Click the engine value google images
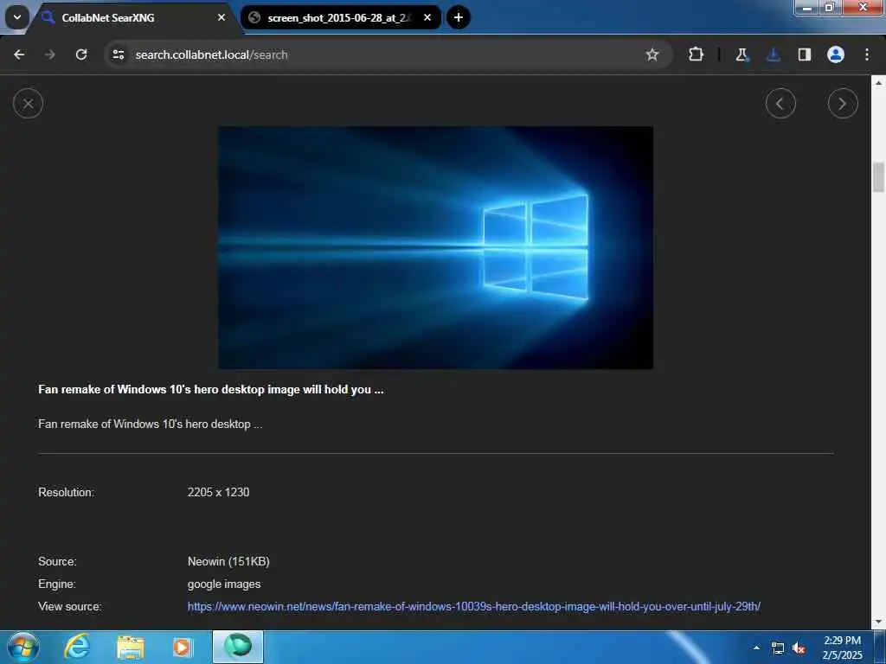This screenshot has height=664, width=886. [x=224, y=584]
